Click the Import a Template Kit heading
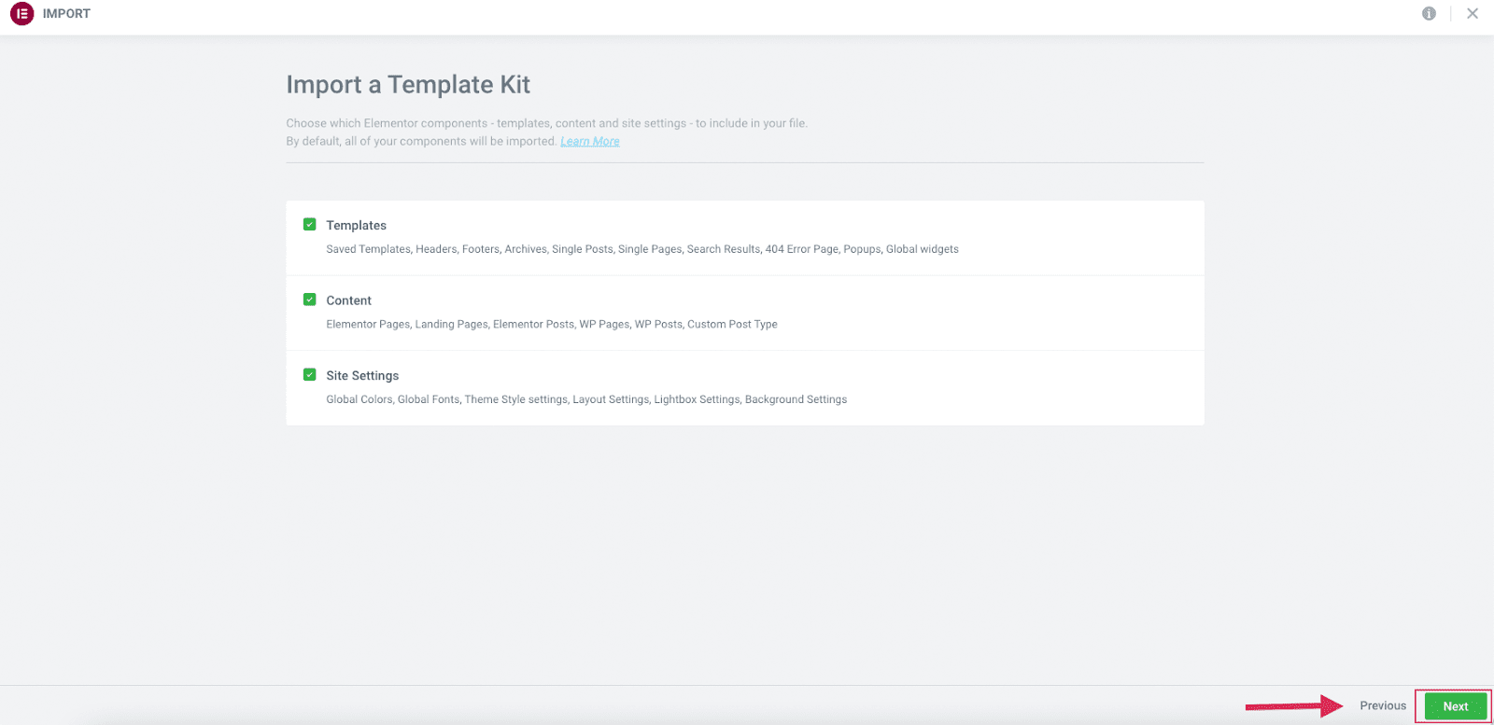 tap(408, 85)
